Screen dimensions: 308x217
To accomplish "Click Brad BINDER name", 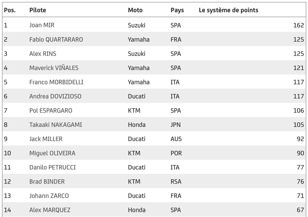I will 47,181.
